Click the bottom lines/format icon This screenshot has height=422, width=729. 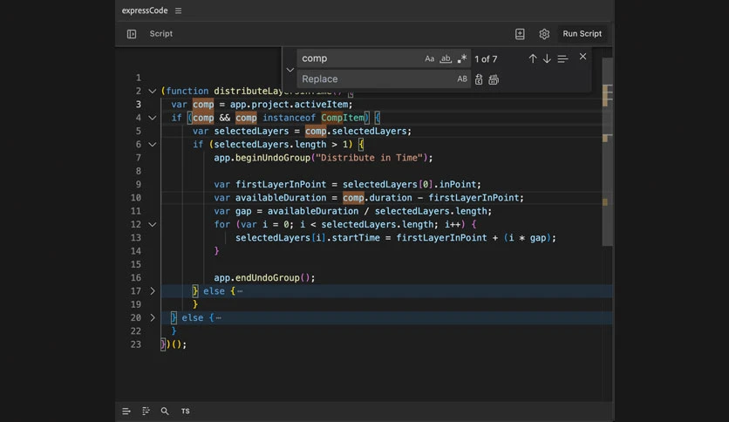point(126,412)
